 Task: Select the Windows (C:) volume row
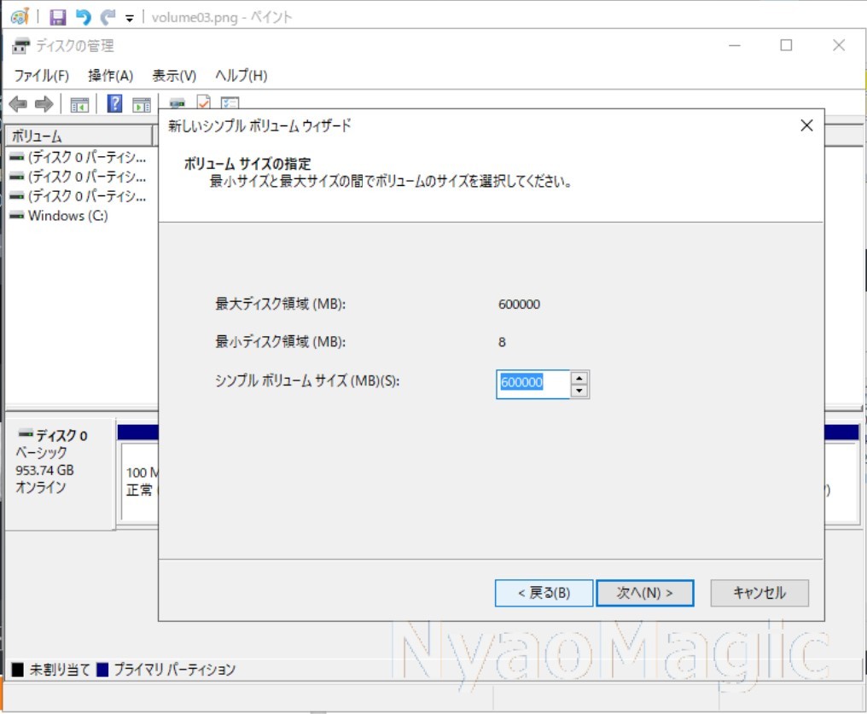tap(59, 216)
